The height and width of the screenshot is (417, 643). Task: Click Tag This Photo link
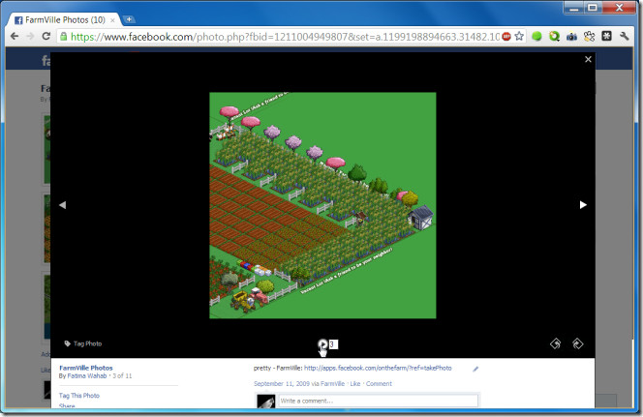(79, 396)
